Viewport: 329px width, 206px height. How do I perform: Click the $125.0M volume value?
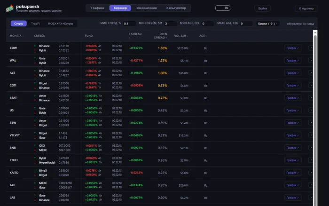[182, 48]
